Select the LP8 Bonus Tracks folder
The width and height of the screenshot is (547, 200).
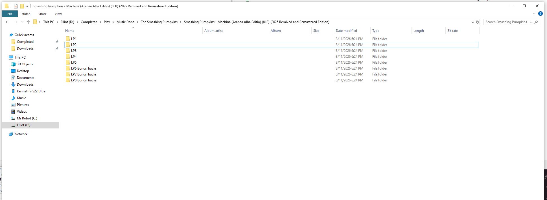pos(84,80)
